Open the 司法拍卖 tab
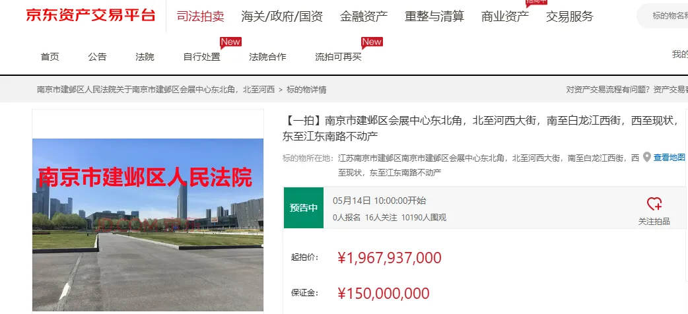 (201, 16)
